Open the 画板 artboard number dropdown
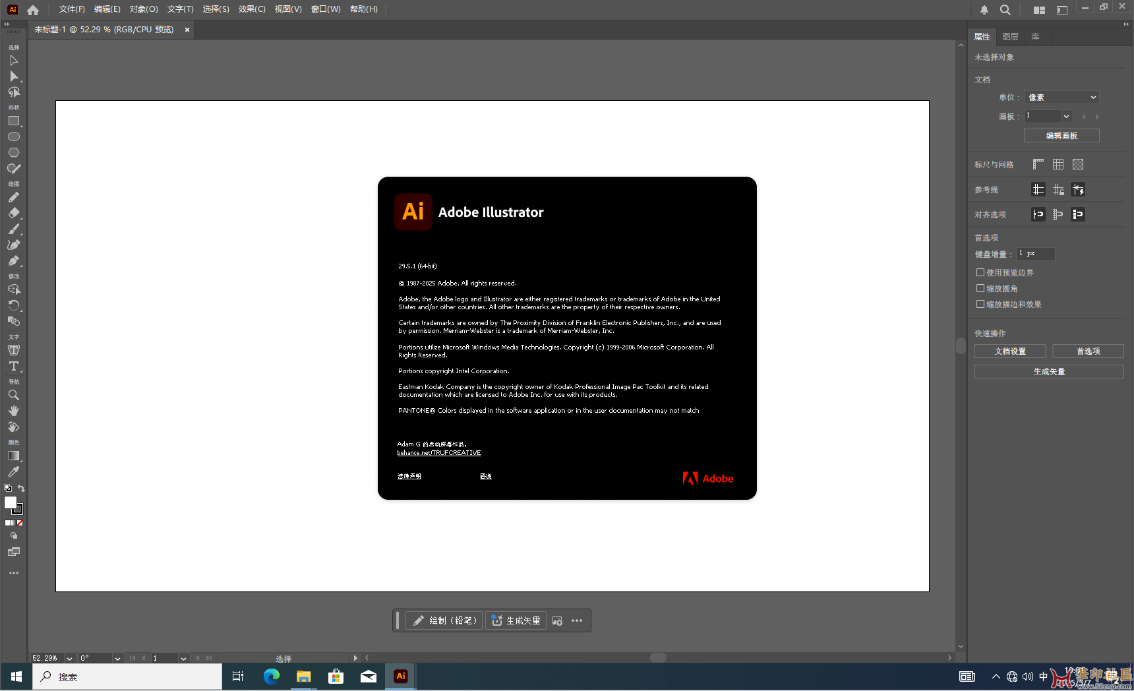The height and width of the screenshot is (691, 1134). 1066,116
